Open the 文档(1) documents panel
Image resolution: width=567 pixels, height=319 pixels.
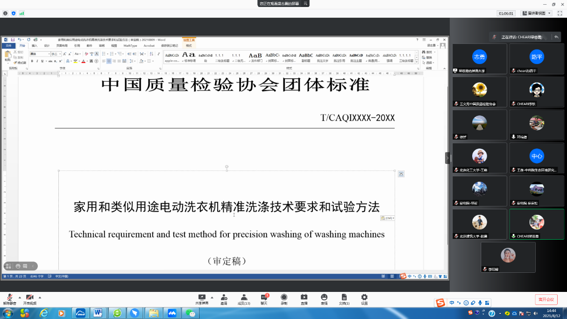pos(344,298)
